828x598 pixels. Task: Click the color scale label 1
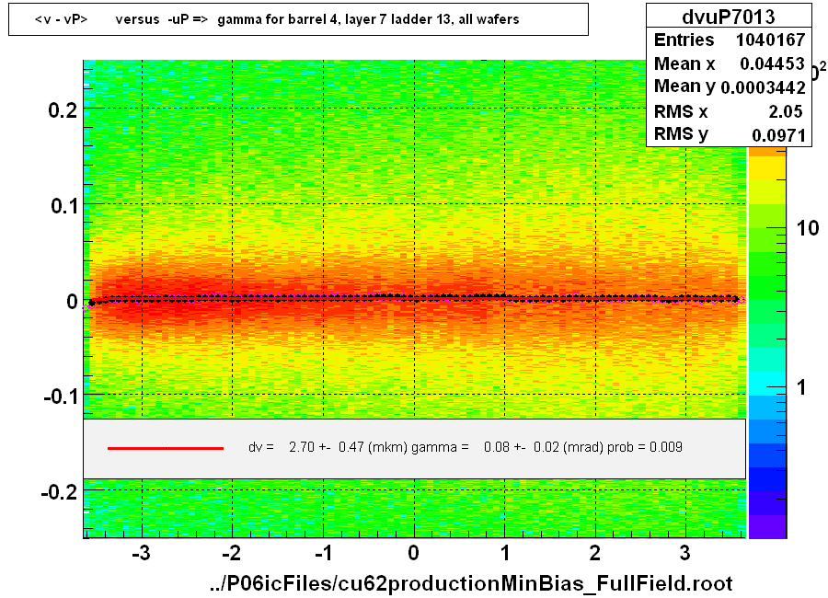pyautogui.click(x=801, y=387)
